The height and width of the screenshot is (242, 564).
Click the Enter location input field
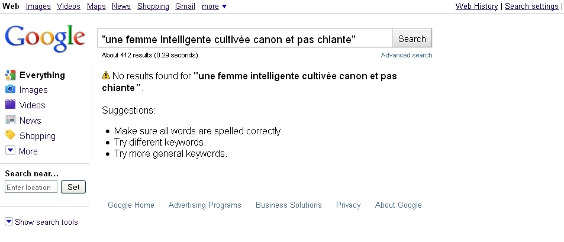click(31, 187)
